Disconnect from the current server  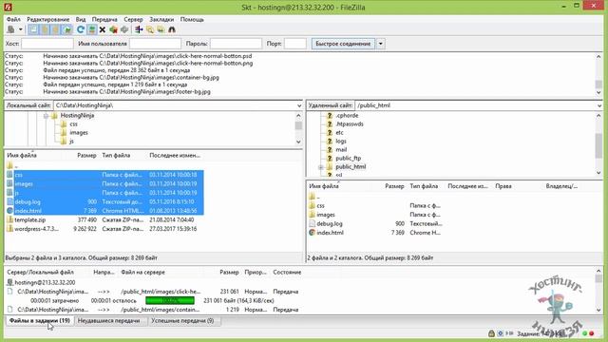113,29
